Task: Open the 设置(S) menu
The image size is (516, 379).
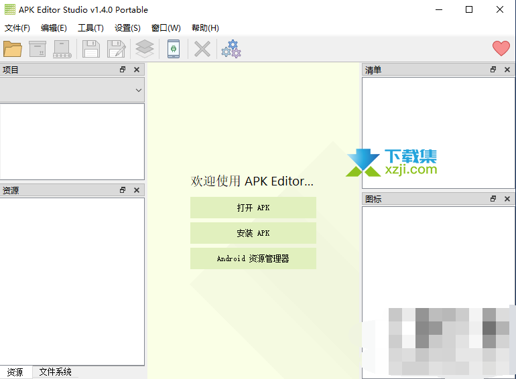Action: tap(127, 28)
